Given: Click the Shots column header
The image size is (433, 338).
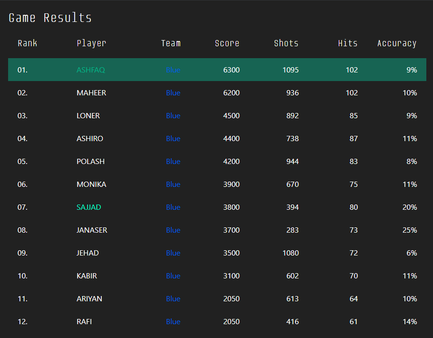Looking at the screenshot, I should click(286, 43).
